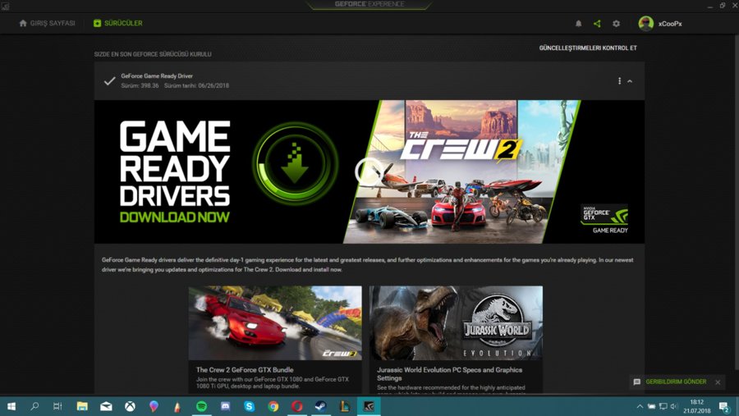Image resolution: width=739 pixels, height=416 pixels.
Task: Open the taskbar clock and date
Action: click(696, 406)
